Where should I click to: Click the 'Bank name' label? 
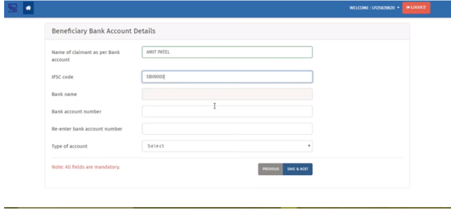click(64, 94)
